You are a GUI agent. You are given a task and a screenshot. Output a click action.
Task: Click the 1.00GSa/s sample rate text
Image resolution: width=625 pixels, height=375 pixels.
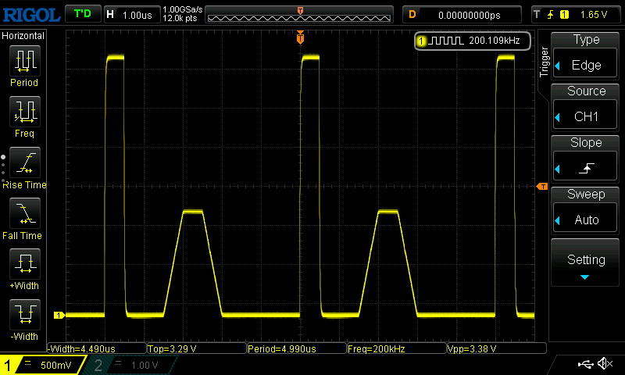pos(183,9)
